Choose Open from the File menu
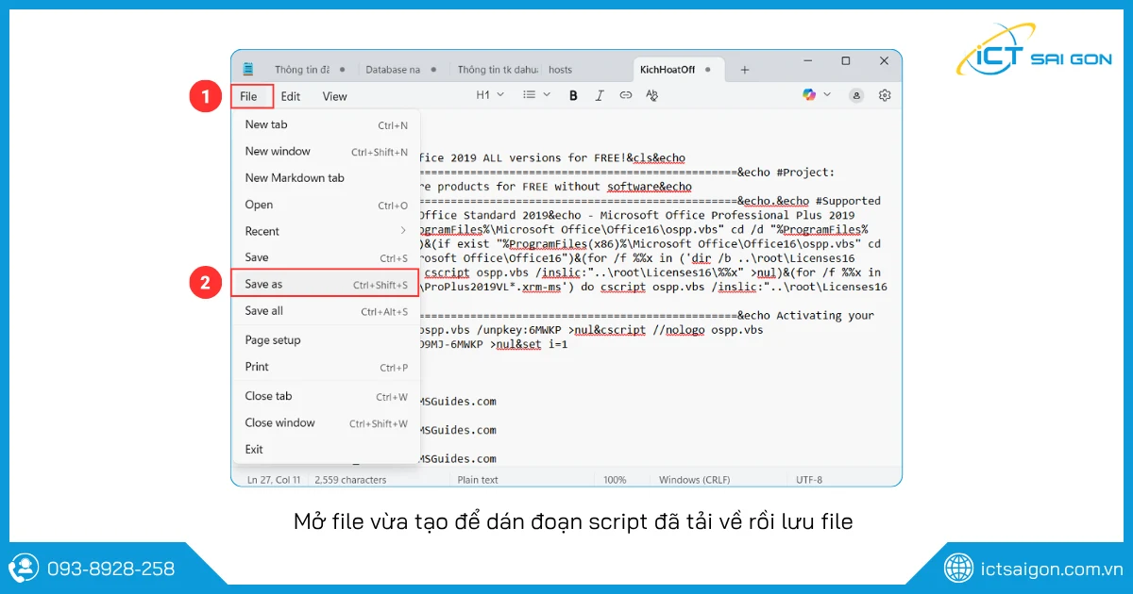 click(326, 205)
